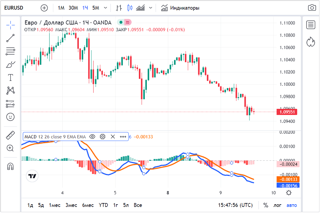Click the blue -0.00156 MACD value label

(288, 185)
